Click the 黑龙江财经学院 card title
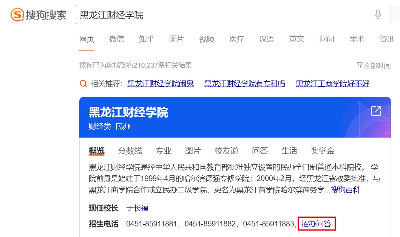Screen dimensions: 400x237 [x=128, y=112]
